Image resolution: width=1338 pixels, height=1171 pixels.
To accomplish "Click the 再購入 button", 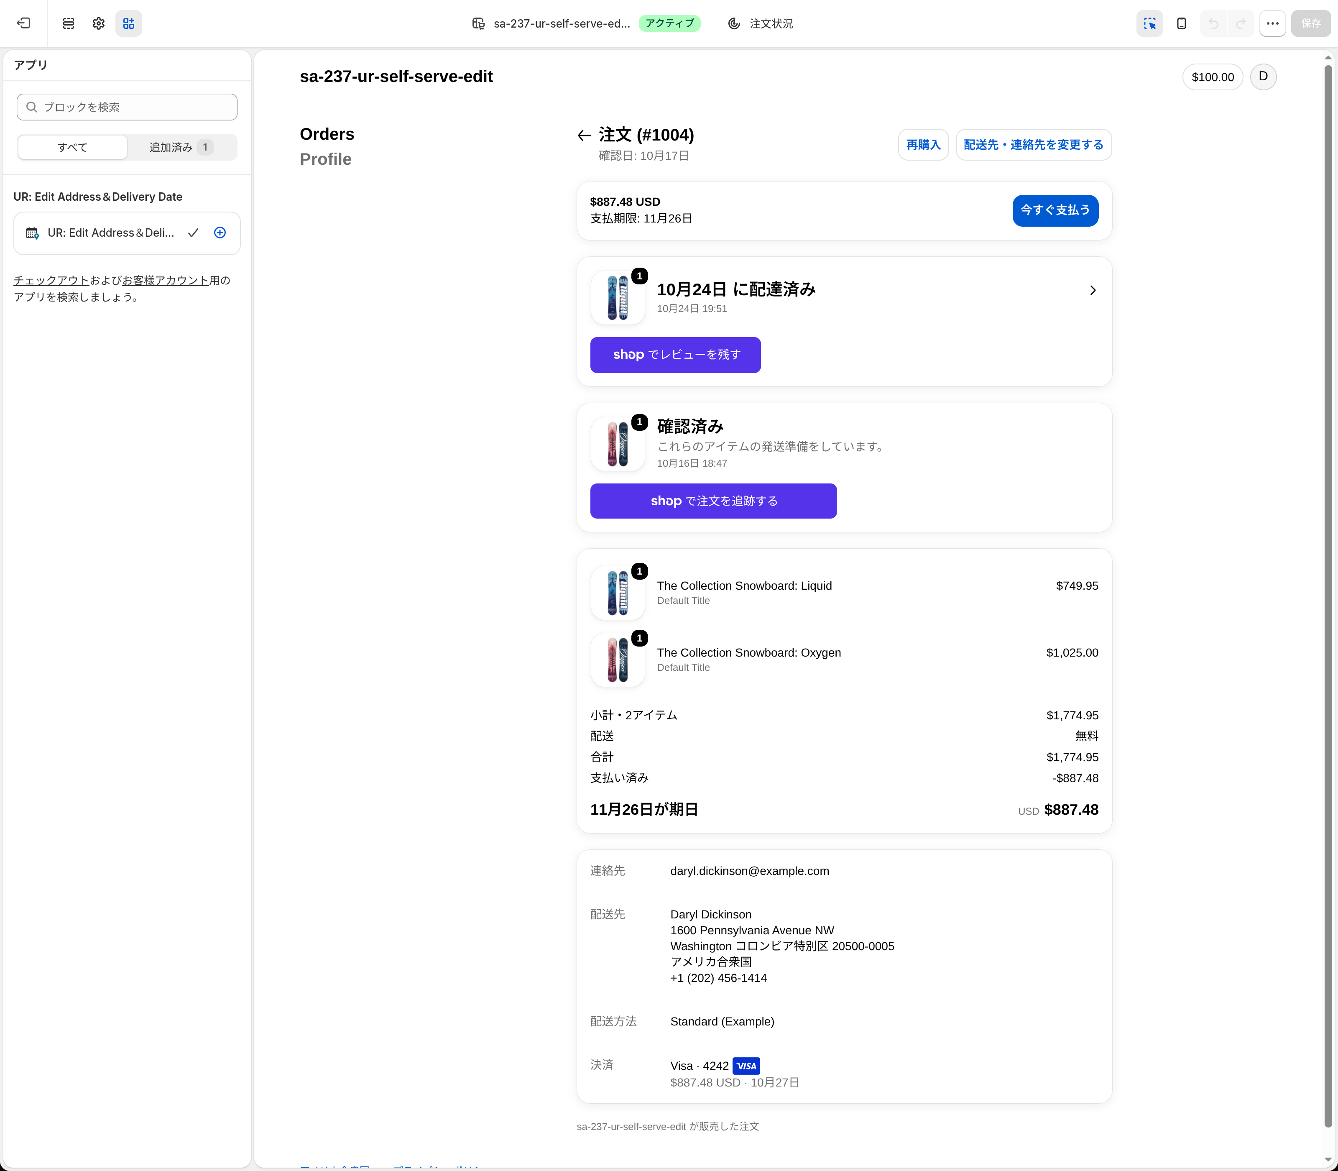I will 923,144.
